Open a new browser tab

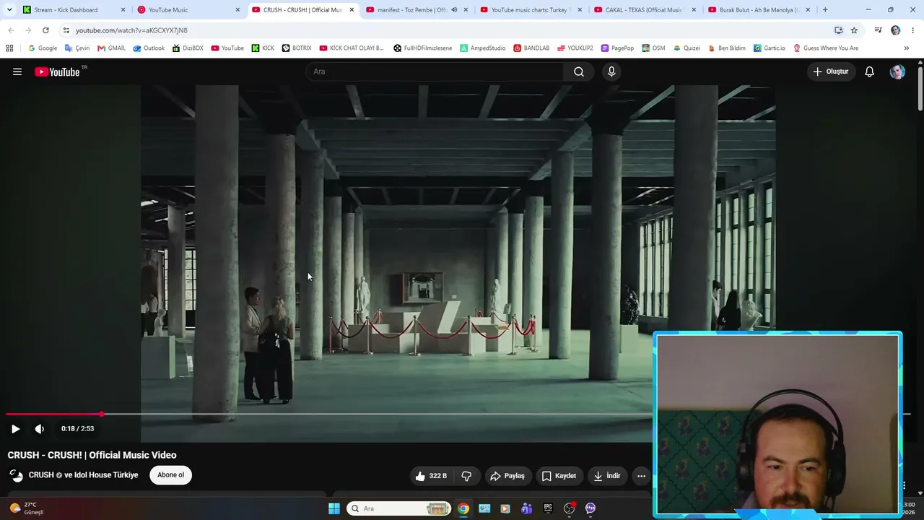coord(825,10)
